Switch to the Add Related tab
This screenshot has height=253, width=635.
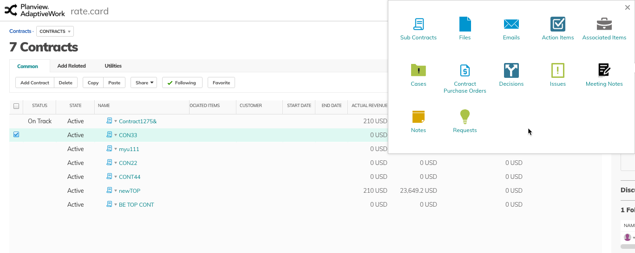tap(72, 66)
